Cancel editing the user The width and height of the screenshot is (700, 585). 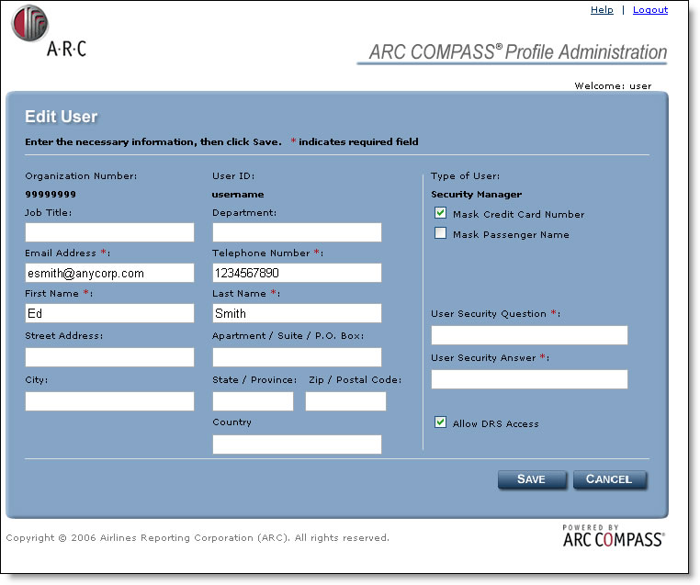tap(609, 479)
